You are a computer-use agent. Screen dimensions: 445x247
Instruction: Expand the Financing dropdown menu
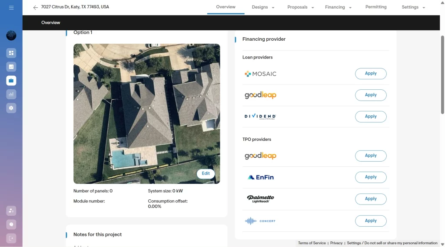pyautogui.click(x=338, y=7)
